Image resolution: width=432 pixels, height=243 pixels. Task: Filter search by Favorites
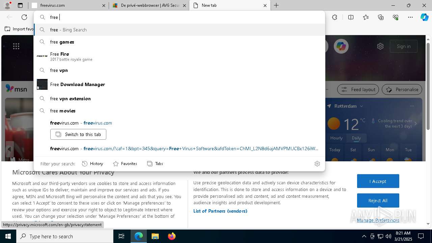[125, 164]
